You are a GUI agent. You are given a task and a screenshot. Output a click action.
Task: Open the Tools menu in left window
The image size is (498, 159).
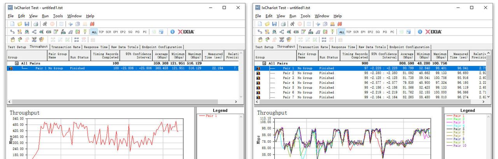(x=58, y=16)
